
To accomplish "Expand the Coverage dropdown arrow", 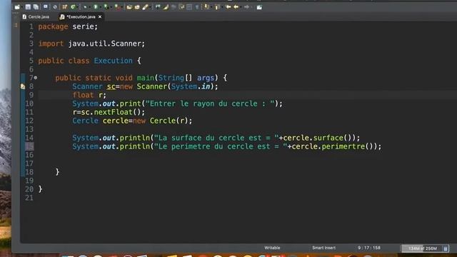I will point(111,7).
